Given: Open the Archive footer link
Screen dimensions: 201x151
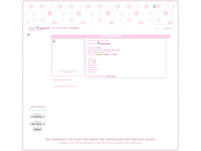Looking at the screenshot, I should pos(78,139).
